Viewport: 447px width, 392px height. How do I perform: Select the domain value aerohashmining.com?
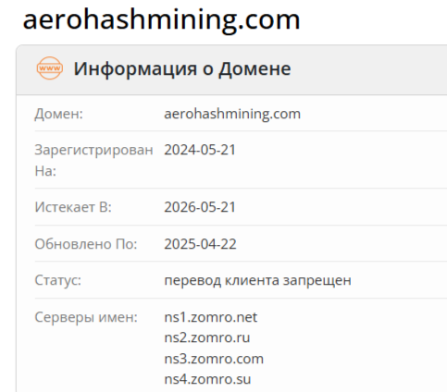pyautogui.click(x=232, y=114)
